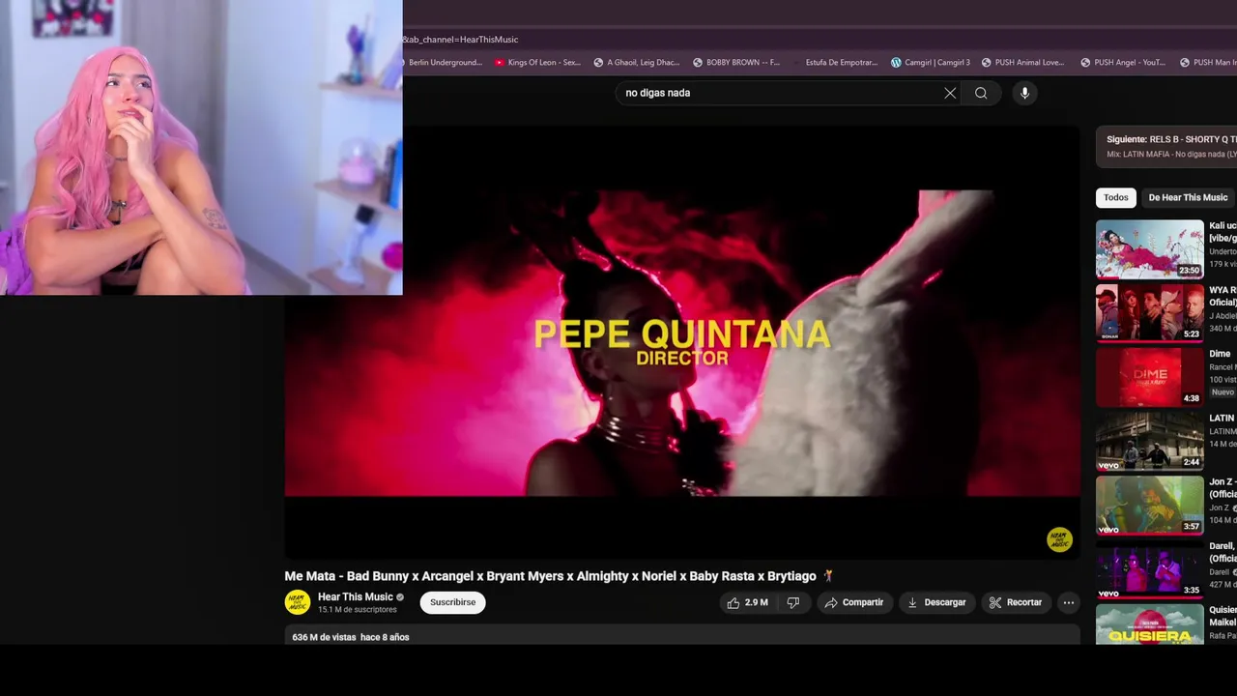Open the BOBBY BROWN bookmark
The image size is (1237, 696).
tap(736, 62)
